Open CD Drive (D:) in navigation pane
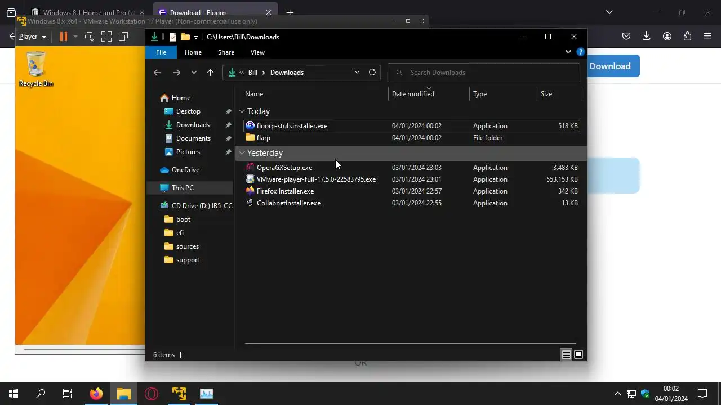 pos(196,205)
